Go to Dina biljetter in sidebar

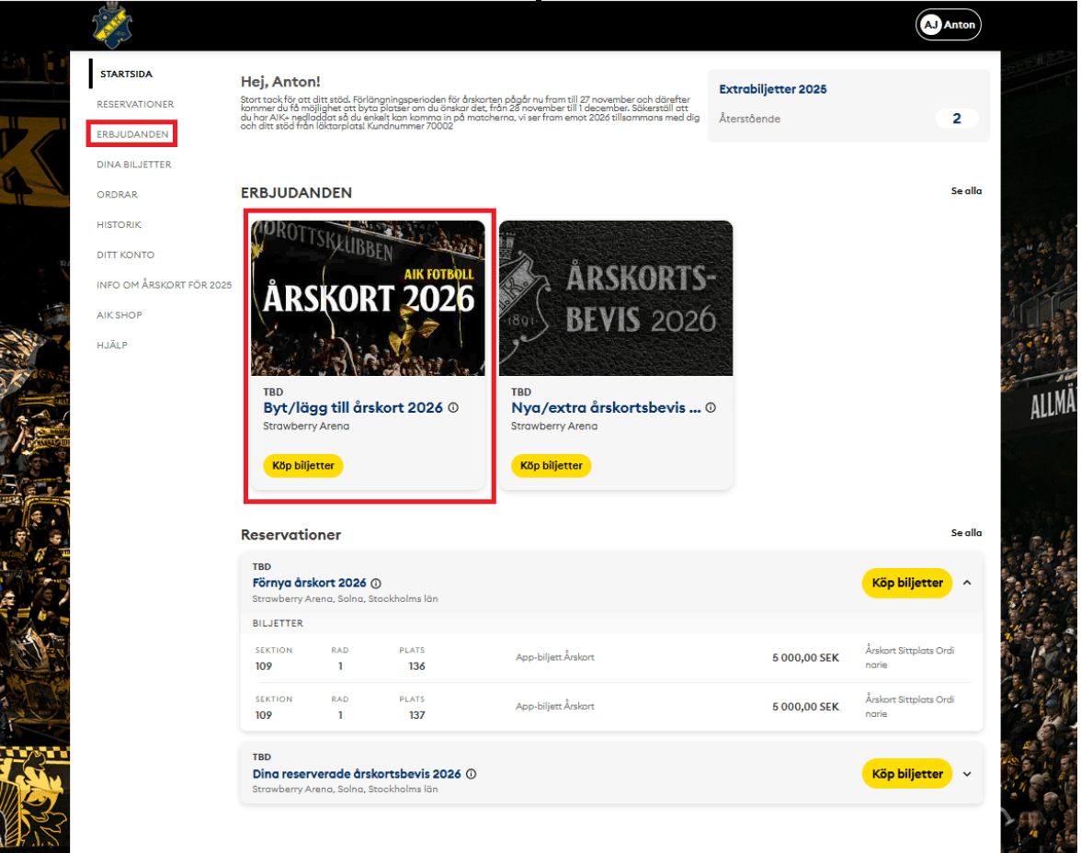(134, 165)
